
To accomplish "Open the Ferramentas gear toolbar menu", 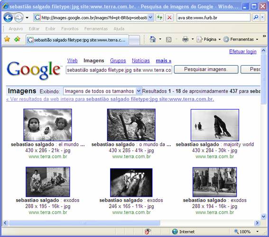I will [x=241, y=39].
